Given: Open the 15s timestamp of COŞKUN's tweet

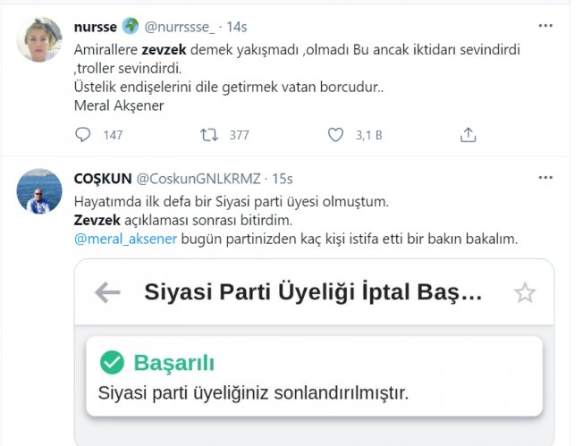Looking at the screenshot, I should point(283,179).
